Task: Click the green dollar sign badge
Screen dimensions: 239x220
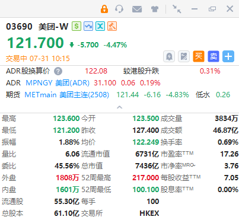Action: click(77, 26)
